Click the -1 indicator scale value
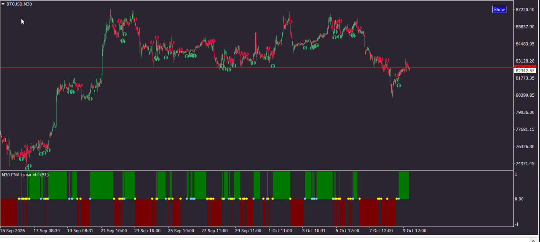Image resolution: width=540 pixels, height=242 pixels. pyautogui.click(x=518, y=224)
